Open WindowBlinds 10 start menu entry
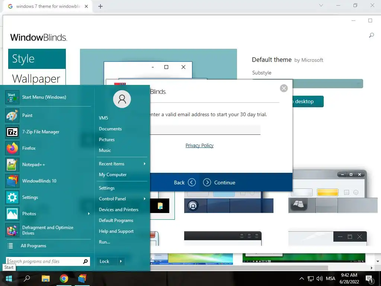The width and height of the screenshot is (381, 286). (x=48, y=181)
